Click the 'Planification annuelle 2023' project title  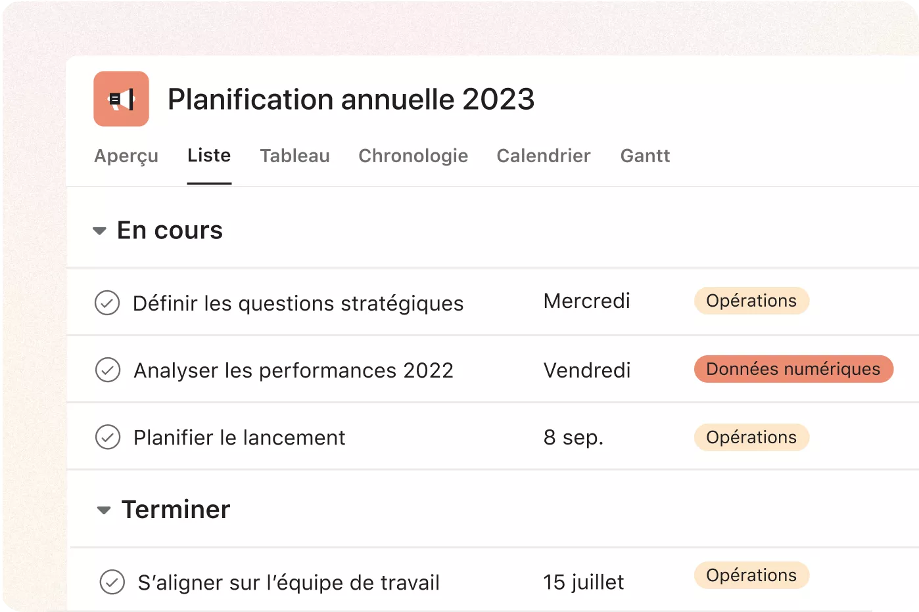click(351, 100)
